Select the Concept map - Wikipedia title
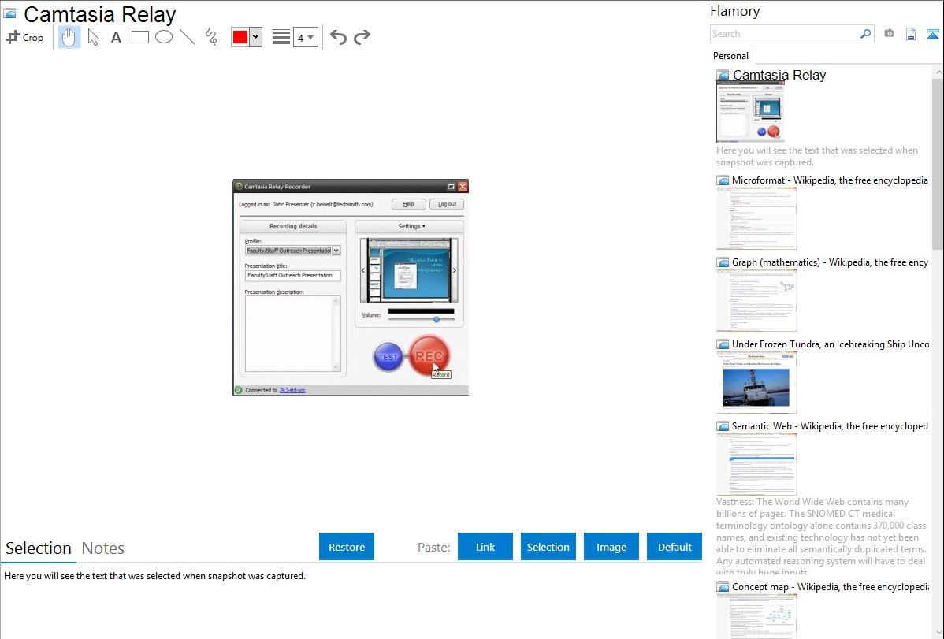 pyautogui.click(x=831, y=587)
